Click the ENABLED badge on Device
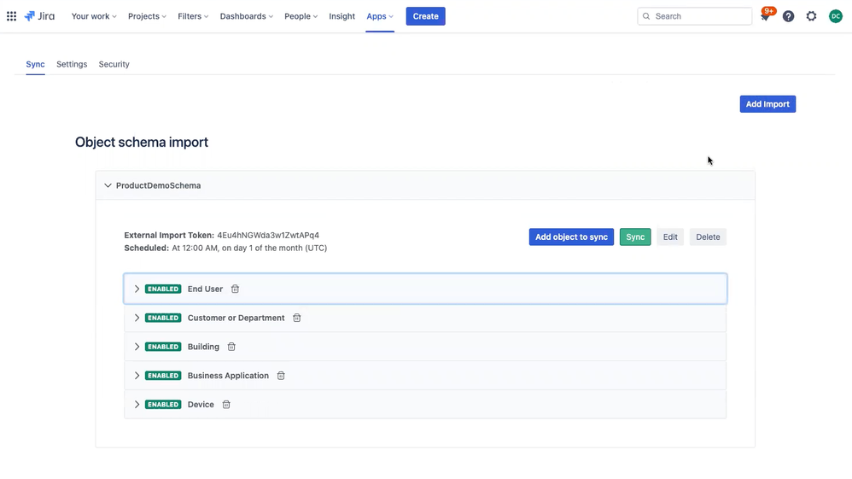 tap(163, 404)
